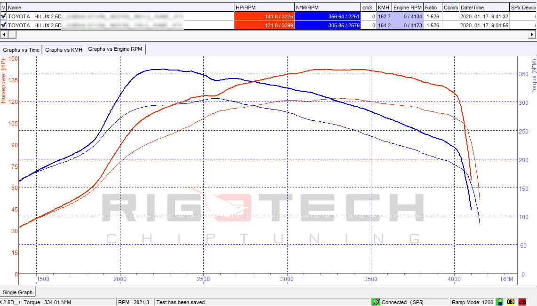Viewport: 537px width, 306px height.
Task: Click the SPx Device column header
Action: coord(523,7)
